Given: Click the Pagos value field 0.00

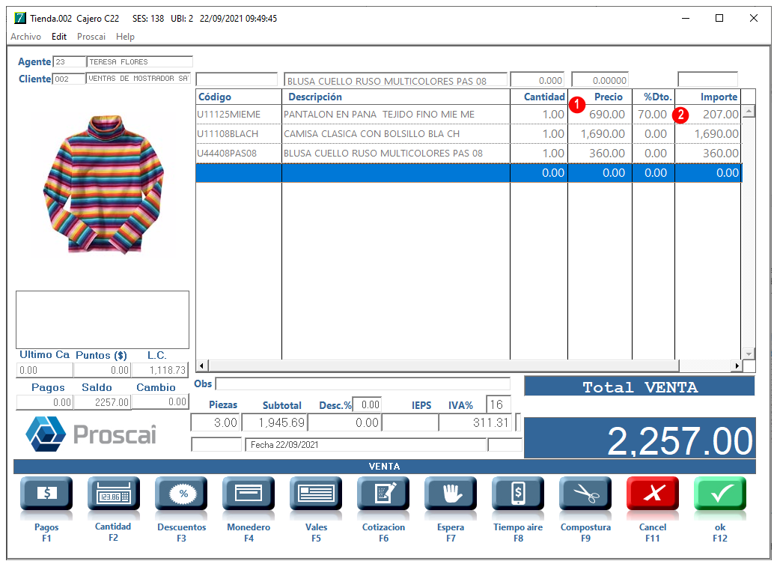Looking at the screenshot, I should [x=45, y=402].
